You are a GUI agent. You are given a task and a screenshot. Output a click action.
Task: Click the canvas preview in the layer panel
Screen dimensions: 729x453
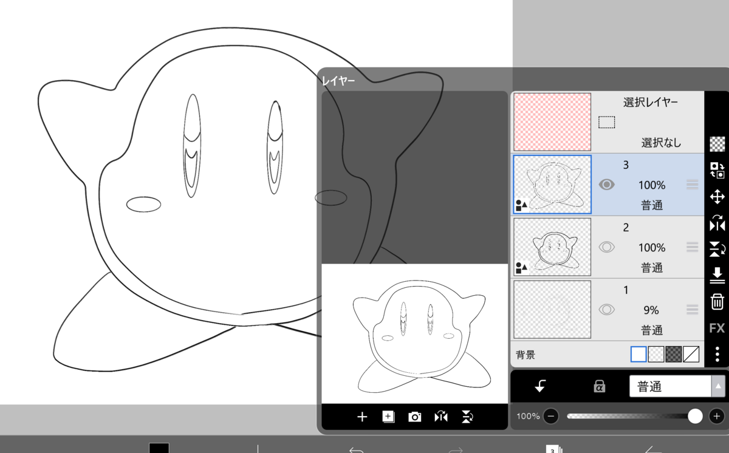pos(414,334)
